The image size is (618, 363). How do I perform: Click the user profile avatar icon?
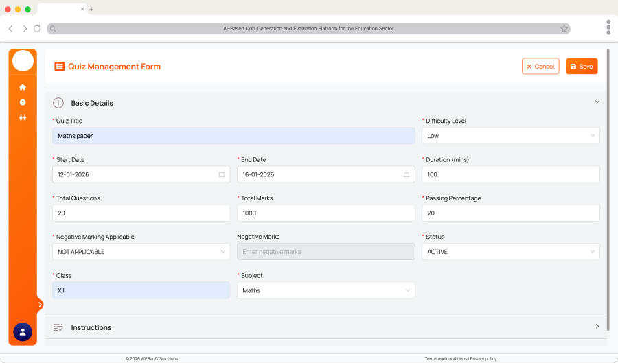tap(23, 331)
